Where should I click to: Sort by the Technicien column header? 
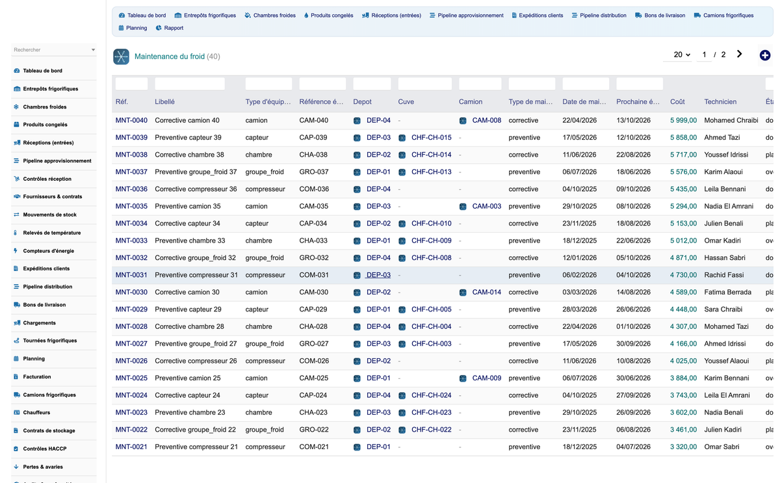pos(720,102)
